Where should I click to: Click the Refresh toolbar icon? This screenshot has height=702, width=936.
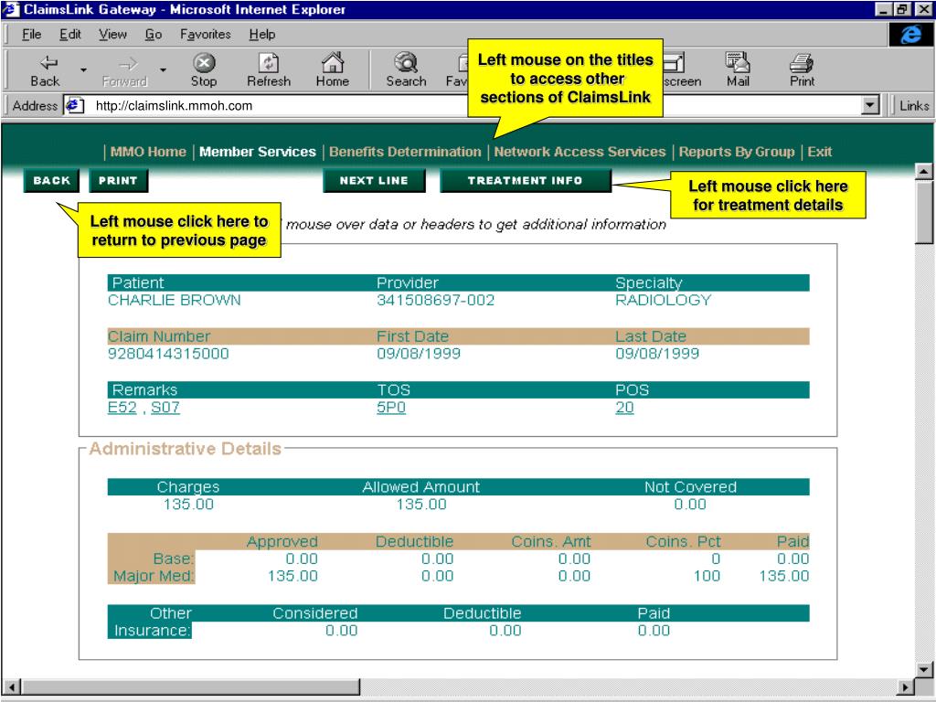pyautogui.click(x=268, y=62)
